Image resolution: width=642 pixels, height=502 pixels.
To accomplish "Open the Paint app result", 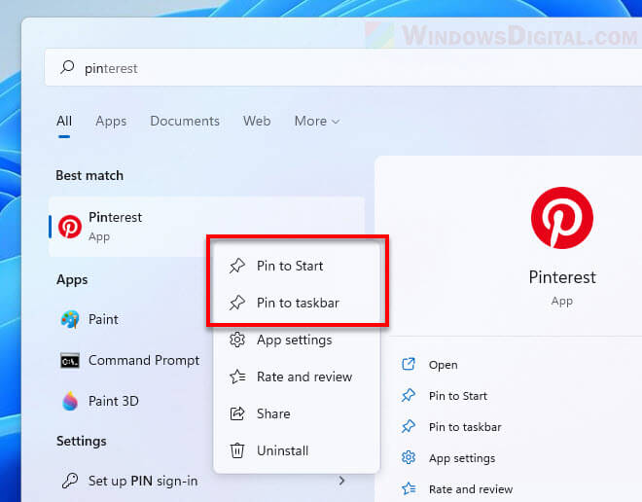I will (x=103, y=319).
